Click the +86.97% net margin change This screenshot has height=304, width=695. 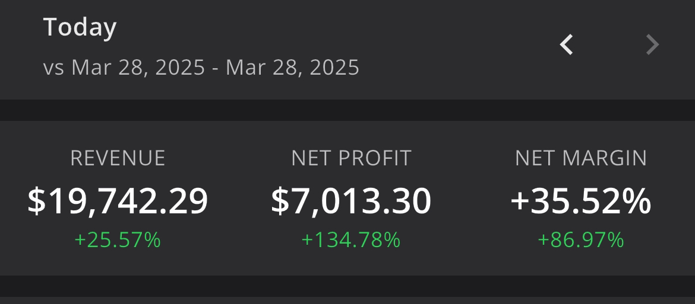(x=580, y=240)
